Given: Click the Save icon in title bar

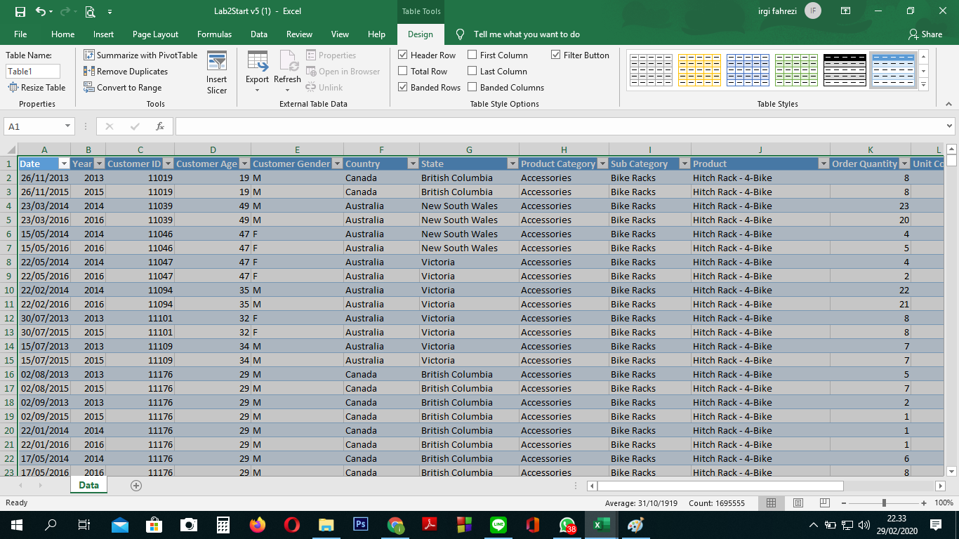Looking at the screenshot, I should (x=20, y=12).
